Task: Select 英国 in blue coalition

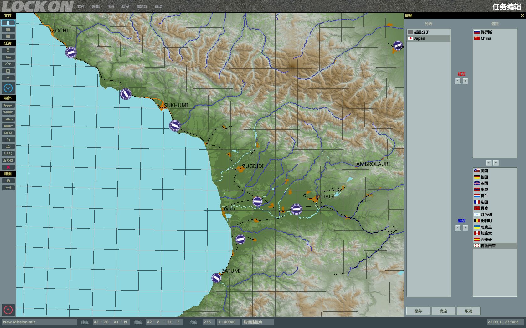Action: point(495,183)
